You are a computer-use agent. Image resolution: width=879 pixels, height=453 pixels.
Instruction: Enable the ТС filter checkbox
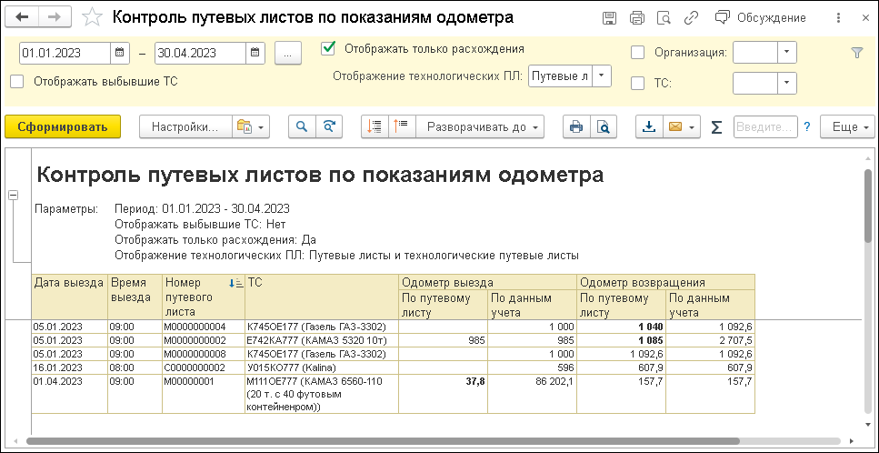(637, 84)
